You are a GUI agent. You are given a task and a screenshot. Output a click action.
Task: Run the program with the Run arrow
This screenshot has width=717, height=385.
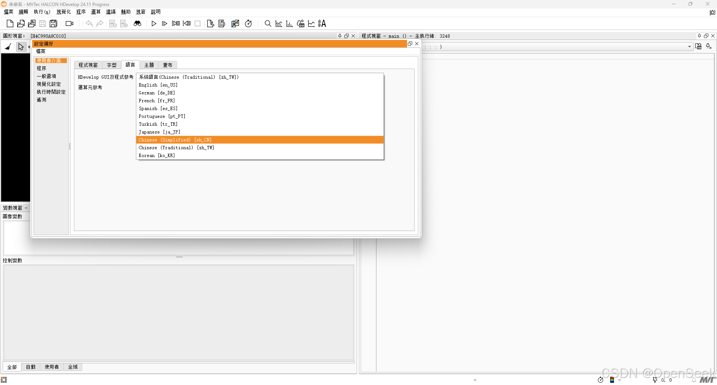click(154, 24)
